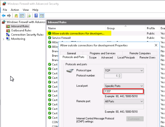
Task: Click the Windows Firewall title bar icon
Action: [x=4, y=4]
